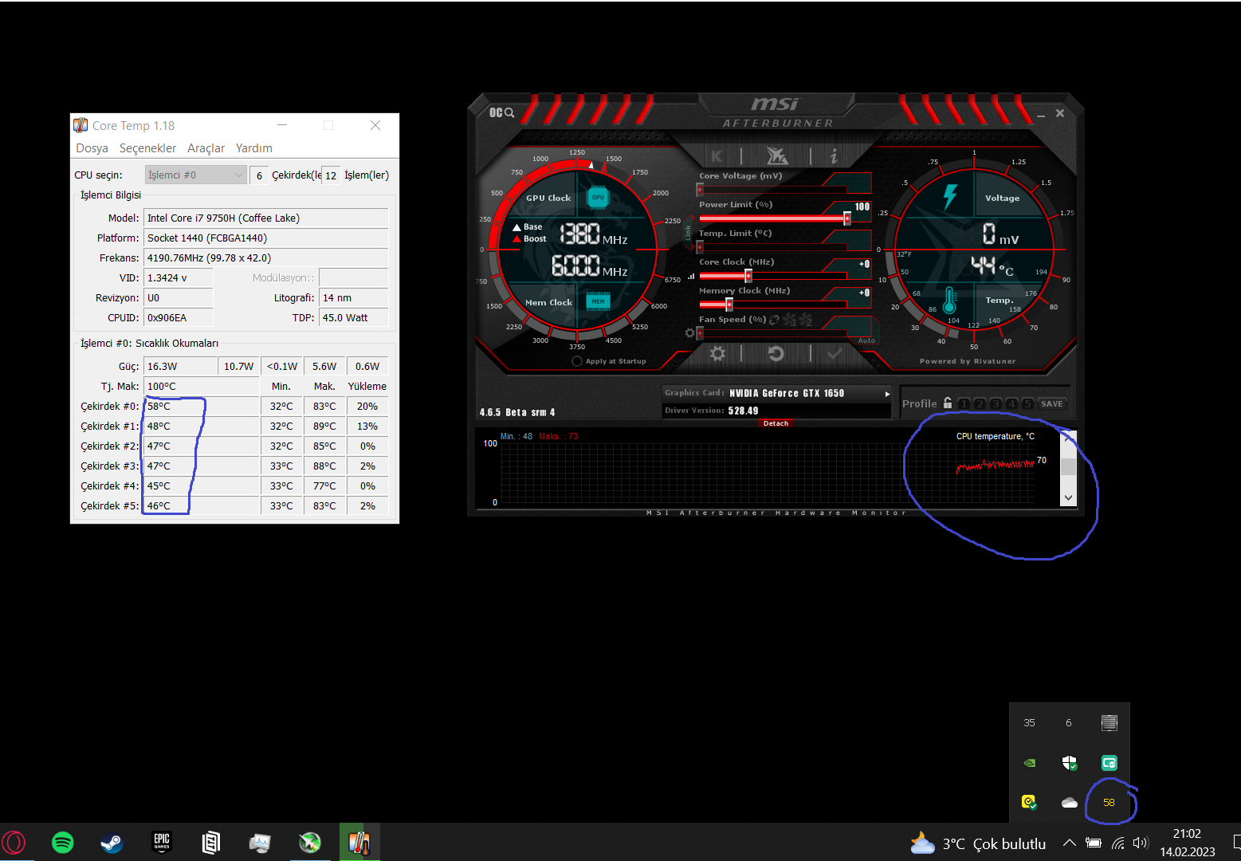Select fan 2 icon in Fan Speed row
1241x861 pixels.
[806, 320]
